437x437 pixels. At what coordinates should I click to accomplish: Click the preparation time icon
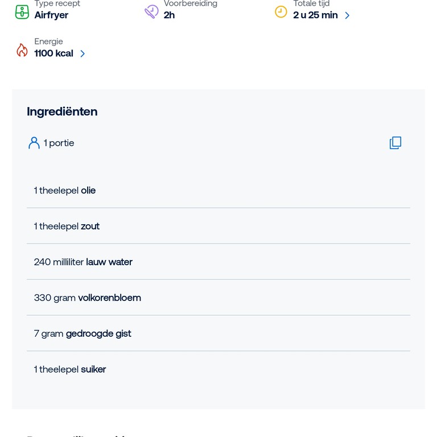tap(151, 11)
